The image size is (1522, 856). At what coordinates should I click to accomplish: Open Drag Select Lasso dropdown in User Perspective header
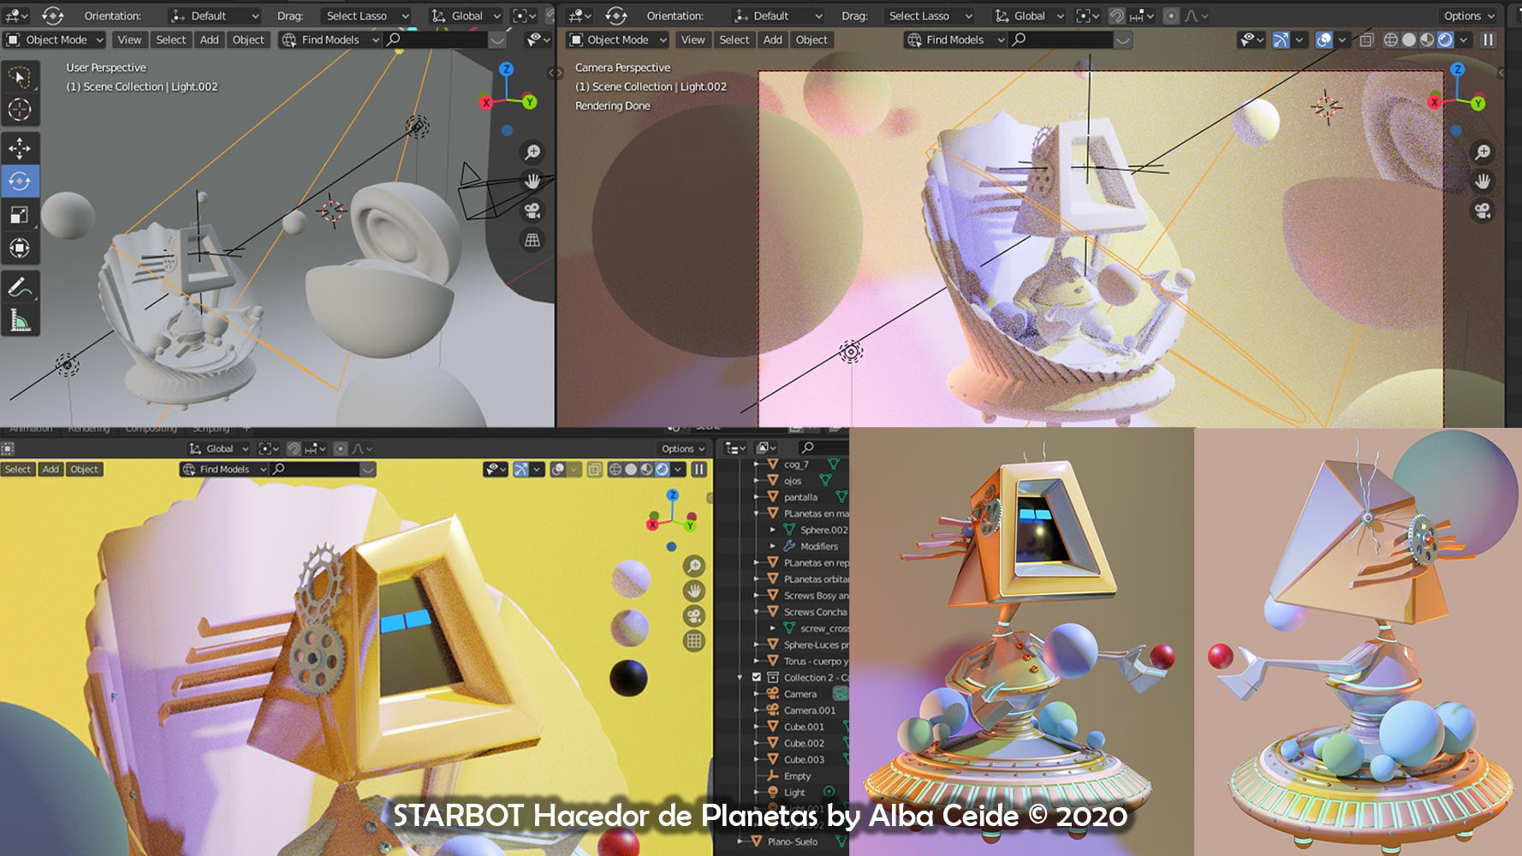click(367, 15)
